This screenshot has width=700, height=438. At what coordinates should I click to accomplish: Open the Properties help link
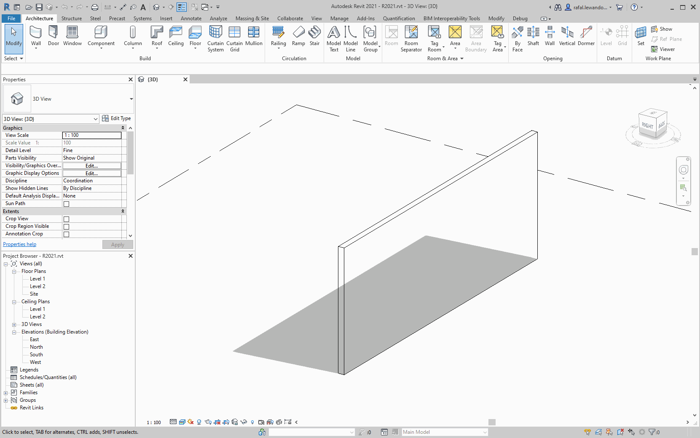[19, 244]
